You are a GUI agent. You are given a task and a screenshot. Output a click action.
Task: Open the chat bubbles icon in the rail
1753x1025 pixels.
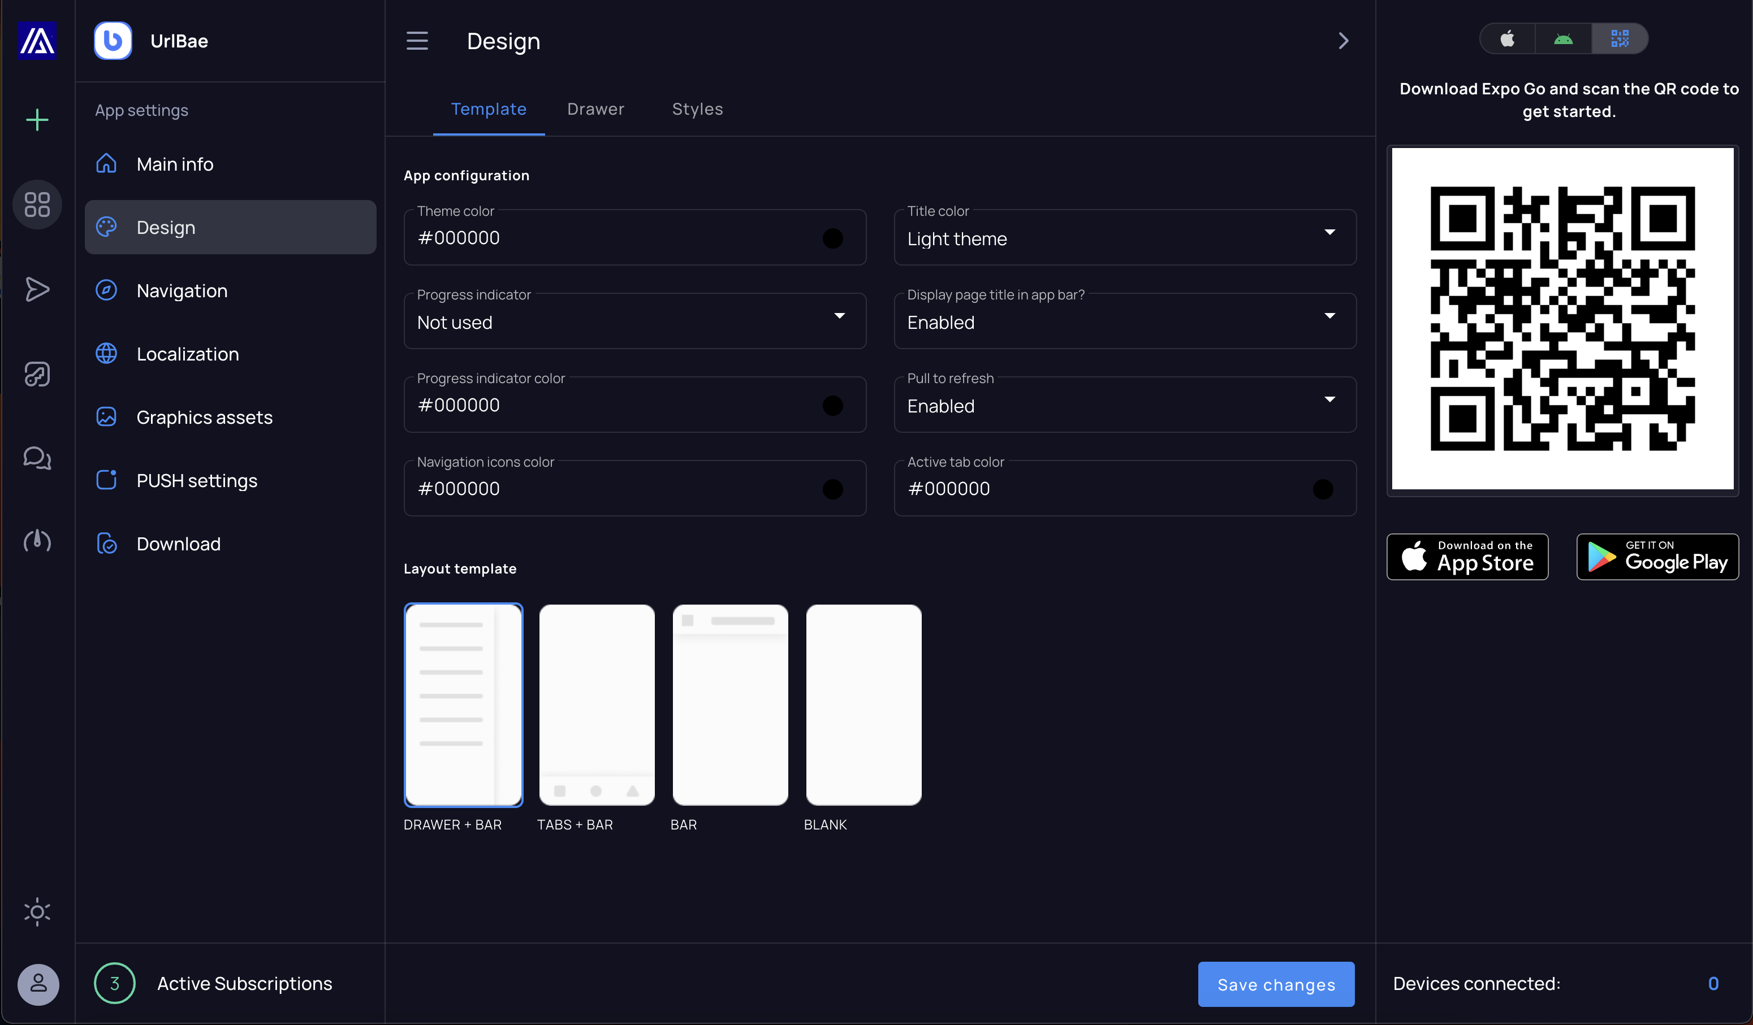37,458
